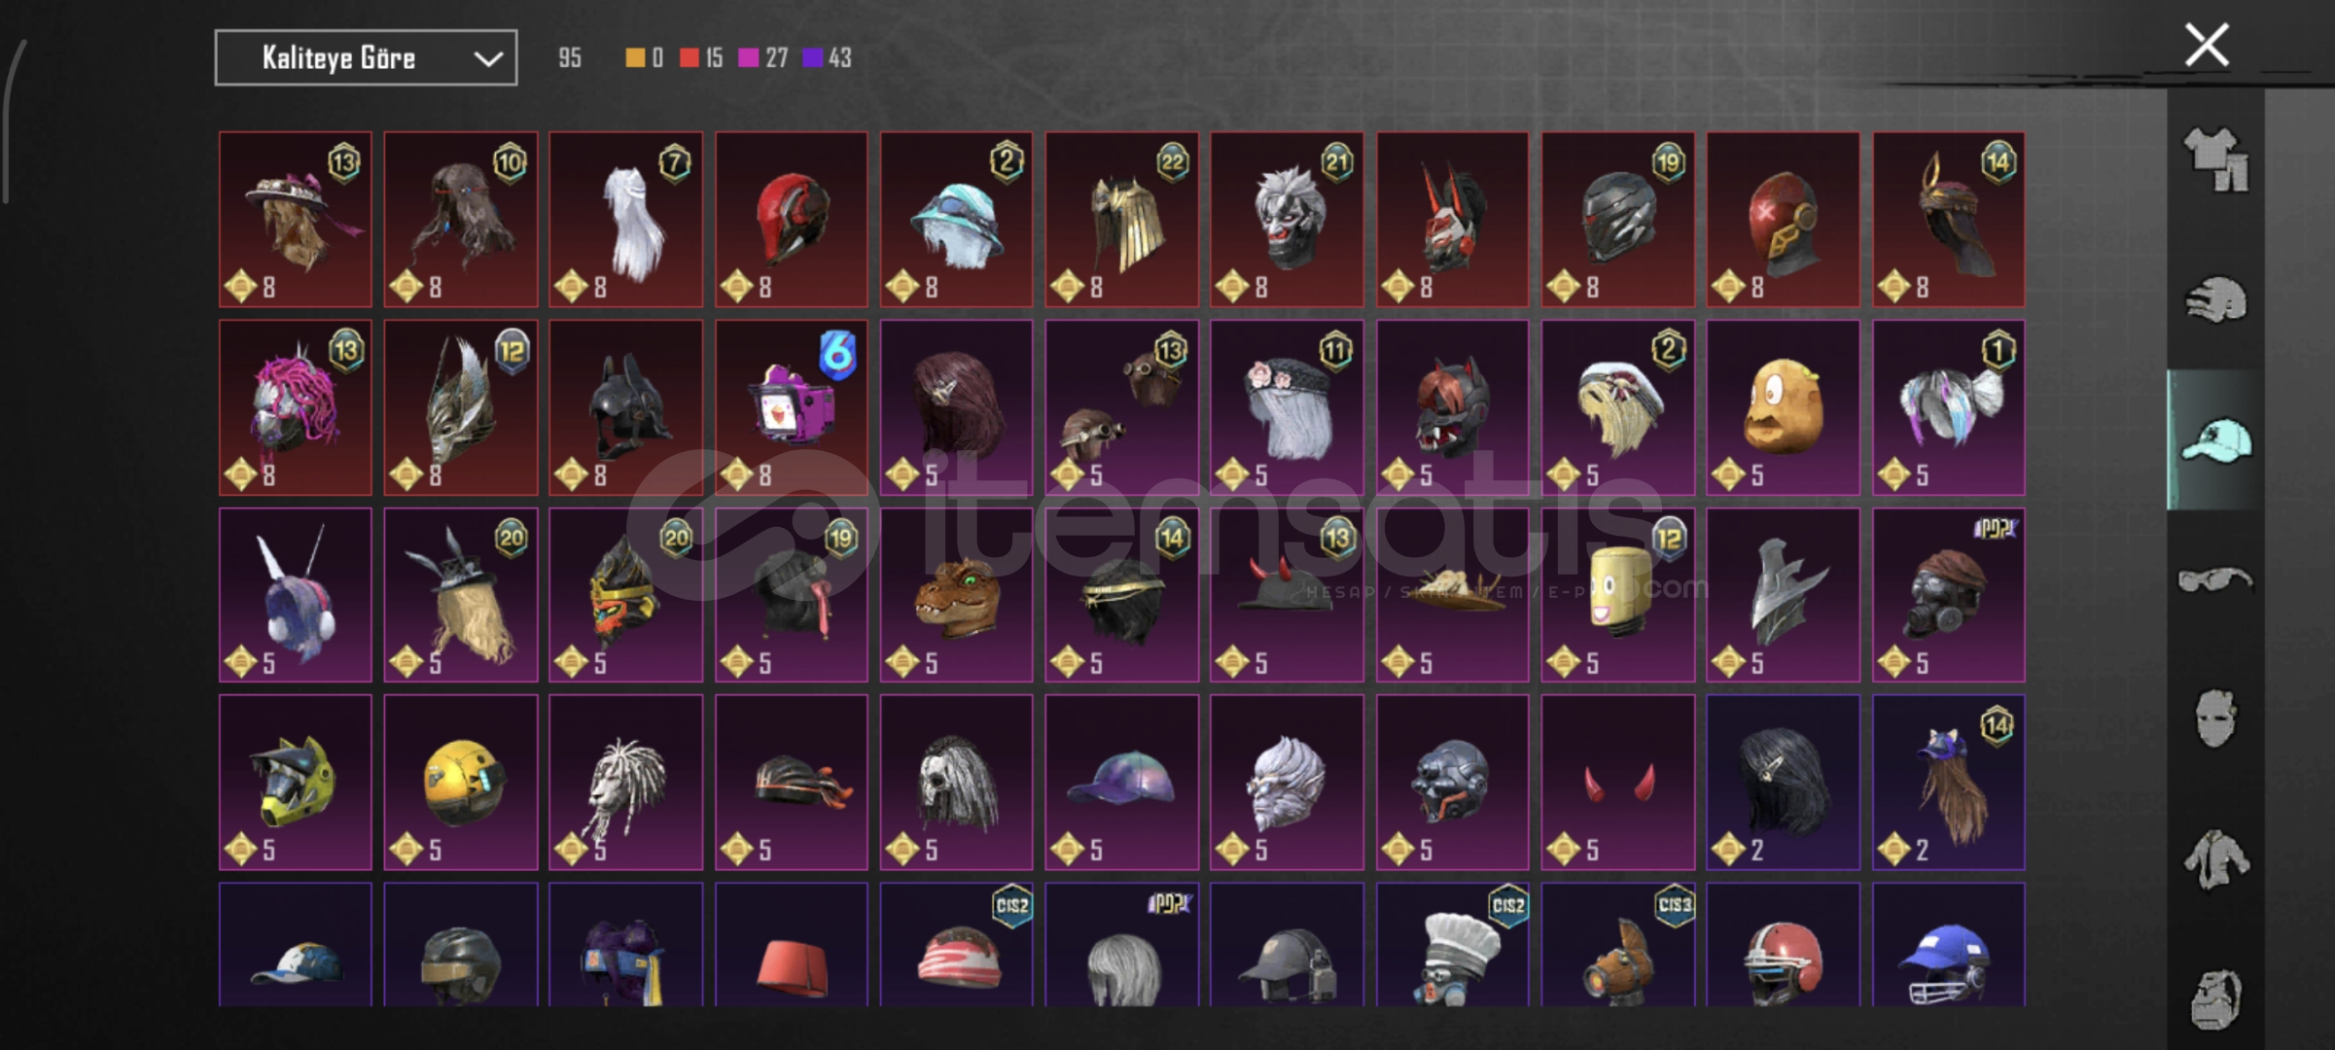Filter by the pink quality swatch with 27

(x=762, y=58)
